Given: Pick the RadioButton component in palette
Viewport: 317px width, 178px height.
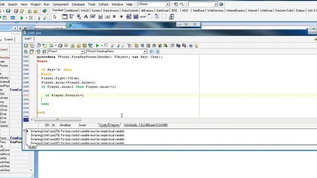Looking at the screenshot, I should point(121,17).
